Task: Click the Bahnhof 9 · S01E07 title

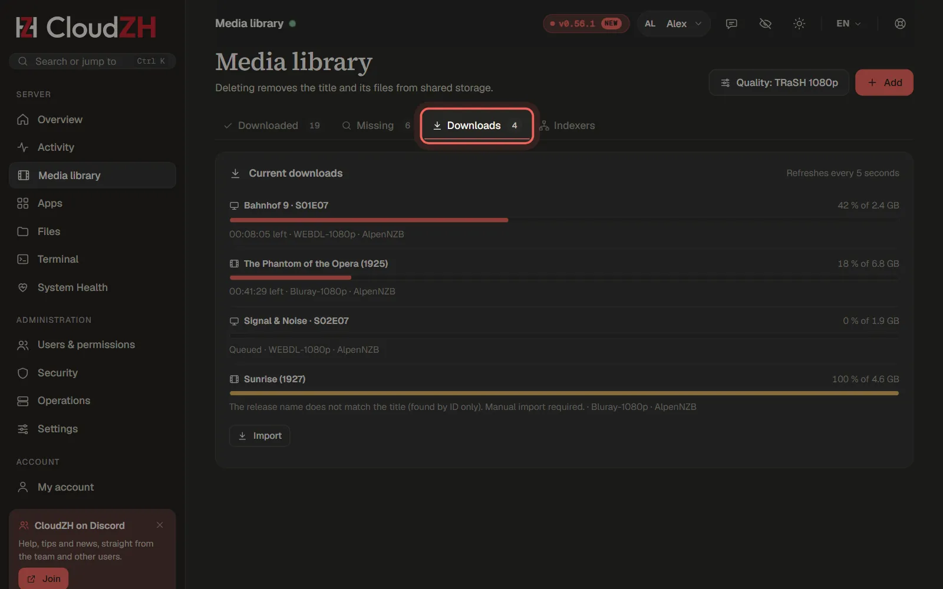Action: 286,206
